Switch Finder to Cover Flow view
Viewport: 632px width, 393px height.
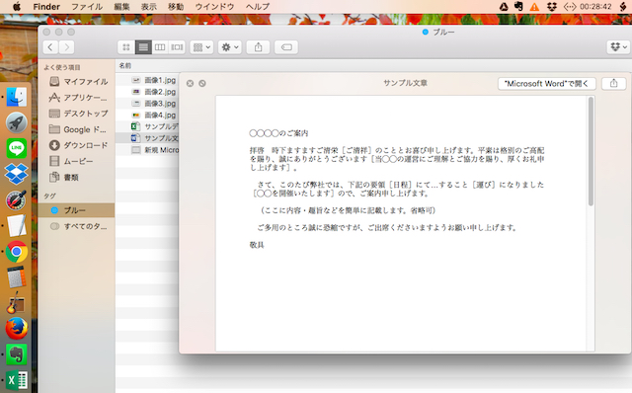point(177,47)
